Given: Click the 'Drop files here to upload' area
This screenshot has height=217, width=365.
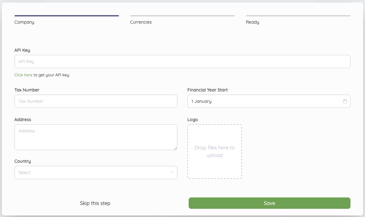Looking at the screenshot, I should (x=215, y=151).
